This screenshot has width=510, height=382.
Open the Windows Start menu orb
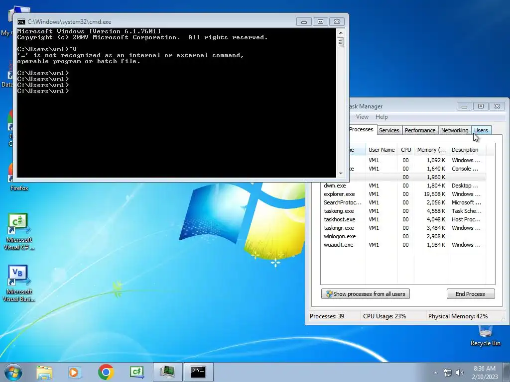pyautogui.click(x=13, y=372)
